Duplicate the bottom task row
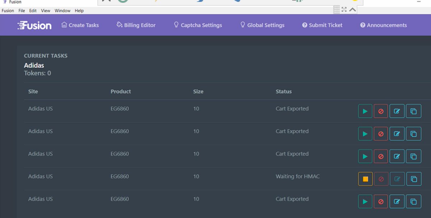 (413, 201)
